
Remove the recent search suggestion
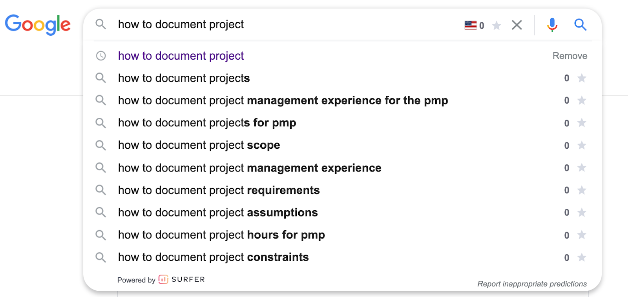pyautogui.click(x=570, y=56)
